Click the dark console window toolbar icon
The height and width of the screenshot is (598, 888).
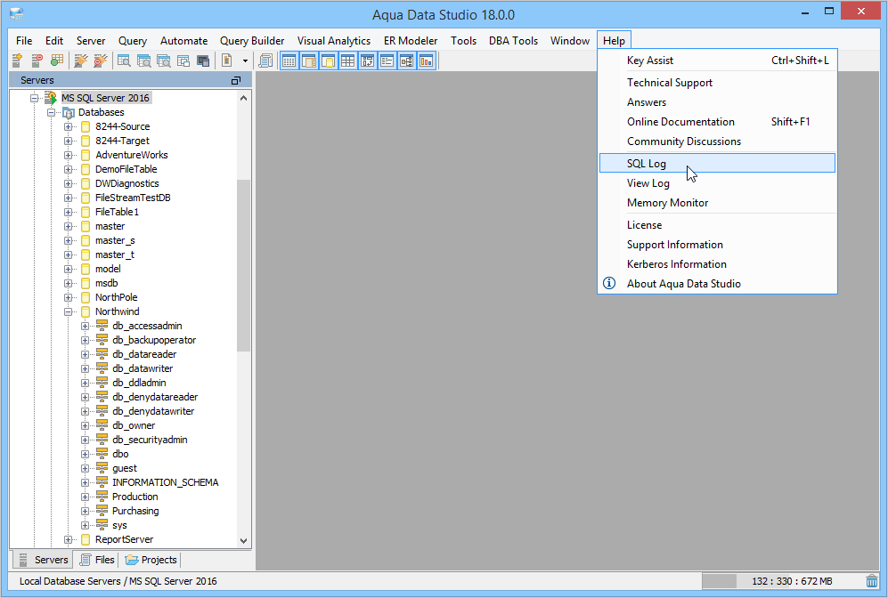[x=203, y=61]
